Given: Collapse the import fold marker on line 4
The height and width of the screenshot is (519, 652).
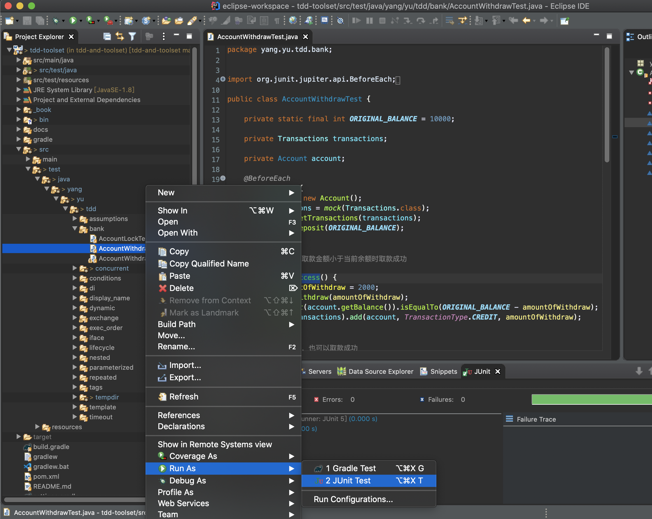Looking at the screenshot, I should 223,79.
